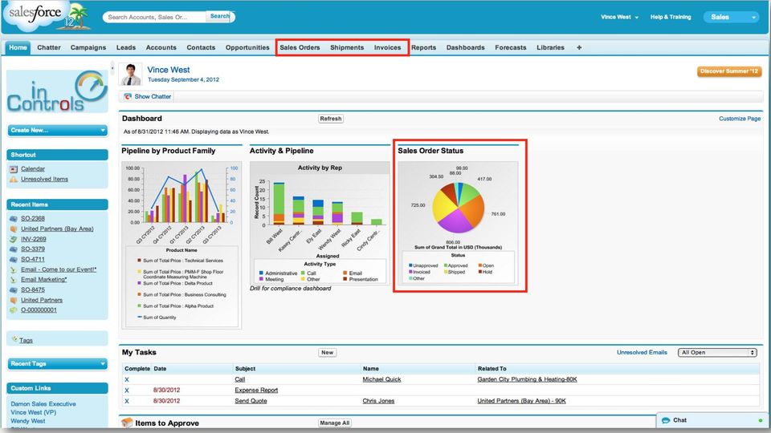This screenshot has width=771, height=433.
Task: Open the Libraries tab
Action: [x=550, y=47]
